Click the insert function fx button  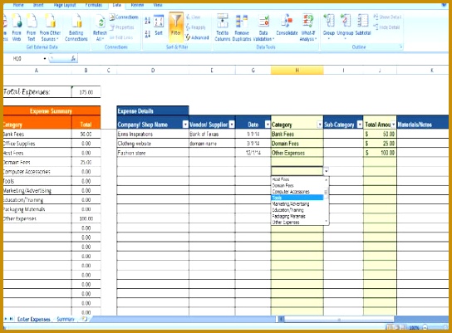(73, 59)
